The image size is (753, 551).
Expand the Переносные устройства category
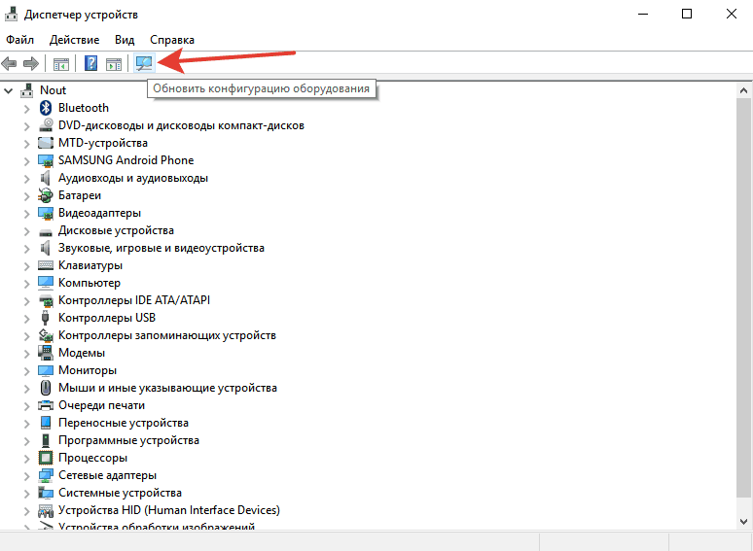click(x=27, y=423)
